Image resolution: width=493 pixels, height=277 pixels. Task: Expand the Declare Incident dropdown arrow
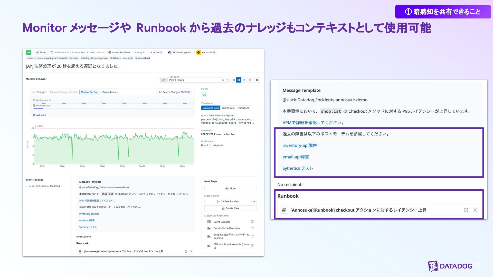pos(254,202)
